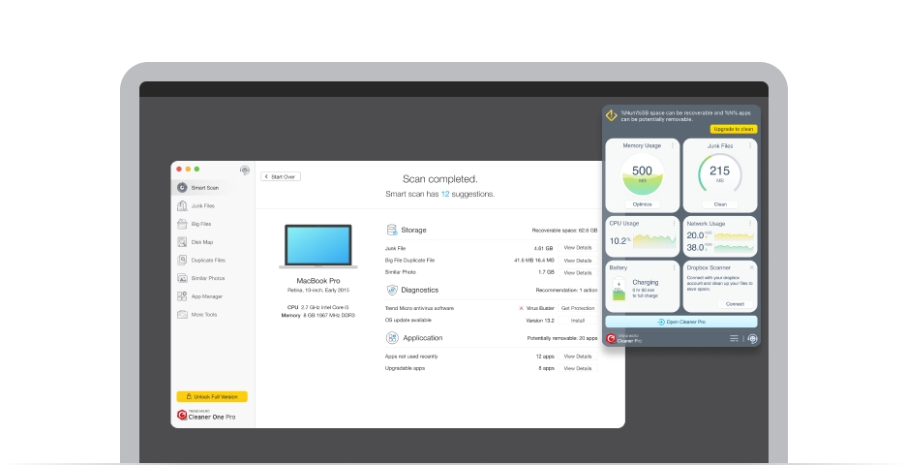View Details for Similar Photo row
This screenshot has height=465, width=906.
coord(578,272)
